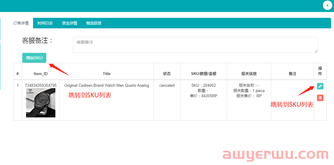Click the canceled status cell
The image size is (334, 165).
167,85
